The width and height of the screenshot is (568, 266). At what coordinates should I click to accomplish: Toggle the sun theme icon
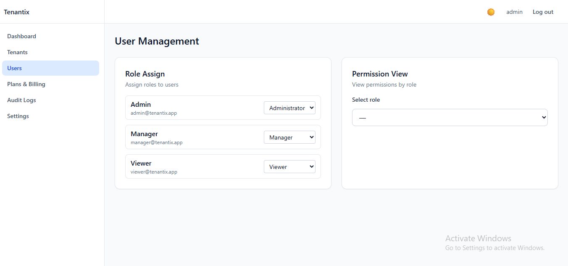[491, 12]
